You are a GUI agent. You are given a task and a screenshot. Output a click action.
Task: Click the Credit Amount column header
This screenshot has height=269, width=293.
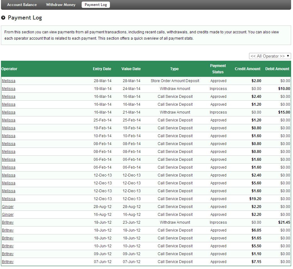coord(247,69)
